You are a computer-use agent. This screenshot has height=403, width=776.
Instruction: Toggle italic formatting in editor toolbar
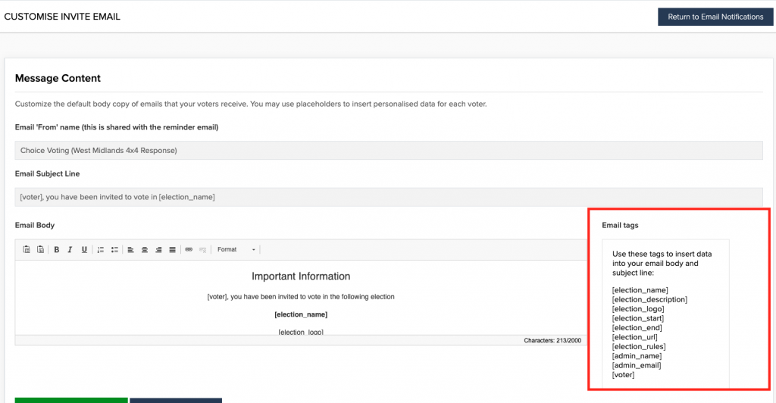70,250
